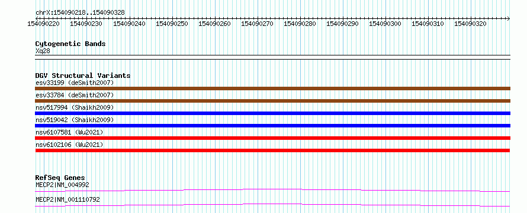Click ruler position 154090300
527x213 pixels.
click(x=385, y=24)
